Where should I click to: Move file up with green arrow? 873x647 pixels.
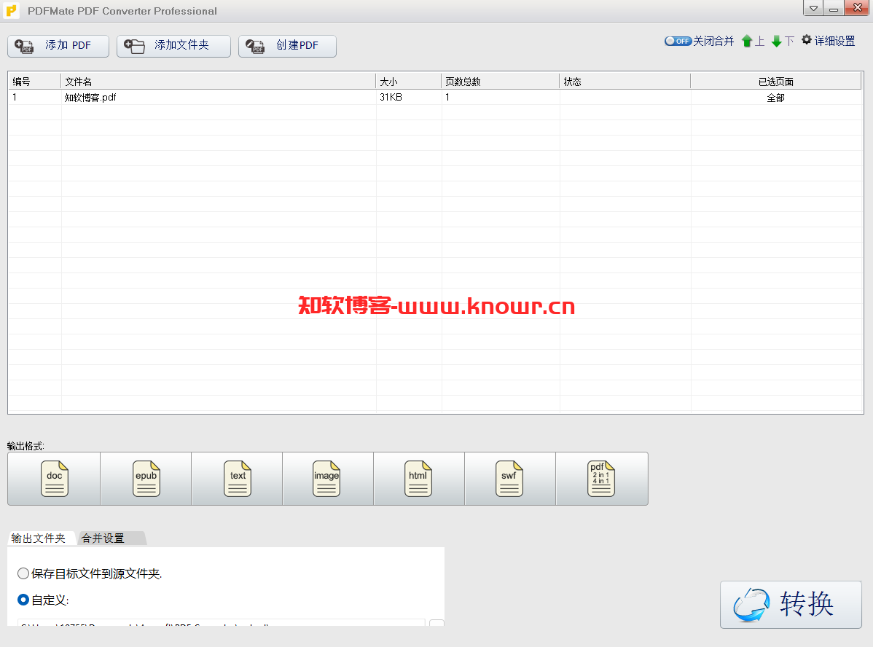coord(747,42)
